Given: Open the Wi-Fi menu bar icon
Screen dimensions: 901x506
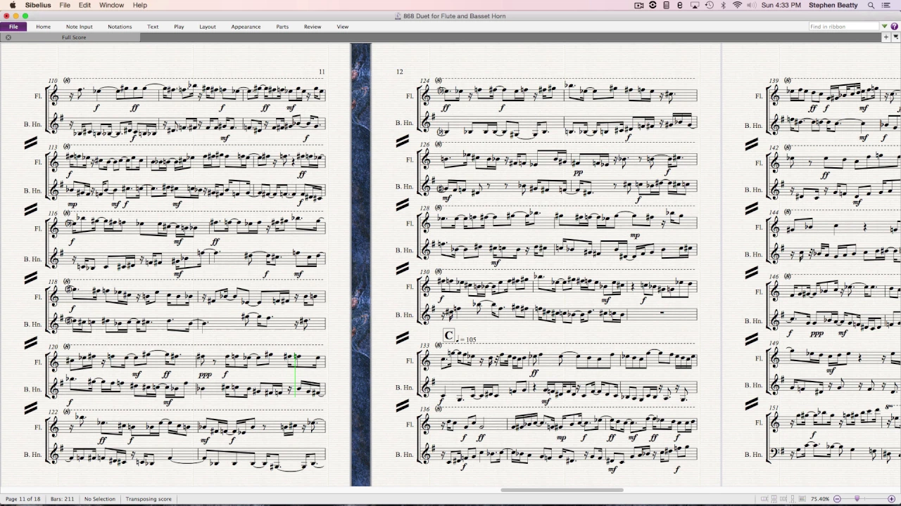Looking at the screenshot, I should pos(737,5).
